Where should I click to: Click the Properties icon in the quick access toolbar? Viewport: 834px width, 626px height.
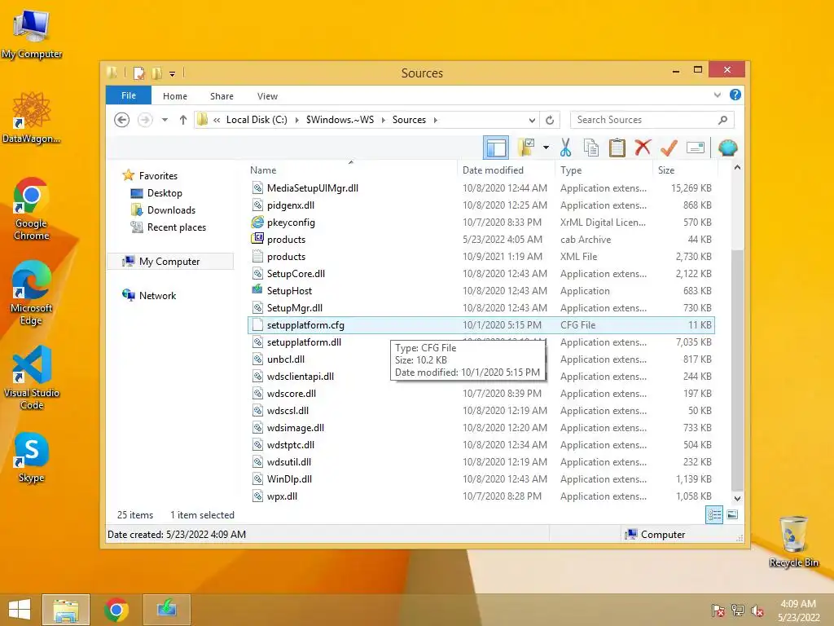click(138, 73)
